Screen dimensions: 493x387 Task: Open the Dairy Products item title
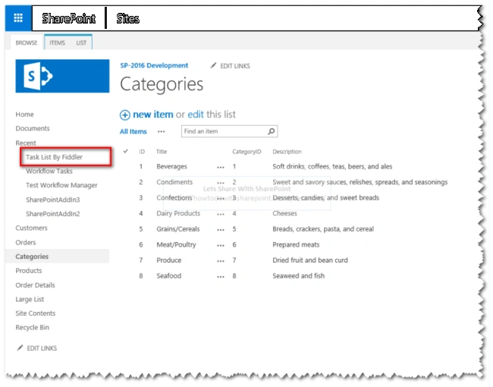click(x=178, y=213)
